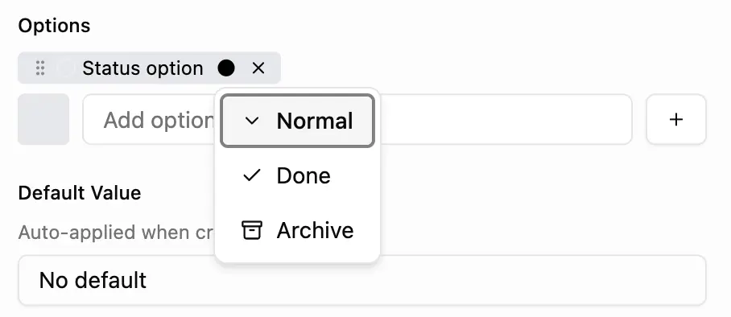The width and height of the screenshot is (731, 317).
Task: Click the Status option label text
Action: tap(142, 68)
